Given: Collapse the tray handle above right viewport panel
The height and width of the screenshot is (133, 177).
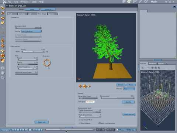Looking at the screenshot, I should [158, 60].
